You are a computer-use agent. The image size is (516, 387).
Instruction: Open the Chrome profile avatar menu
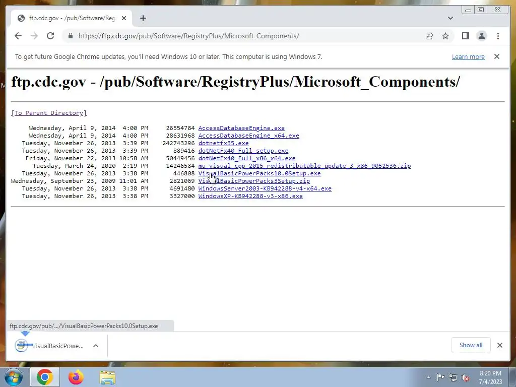click(x=481, y=36)
